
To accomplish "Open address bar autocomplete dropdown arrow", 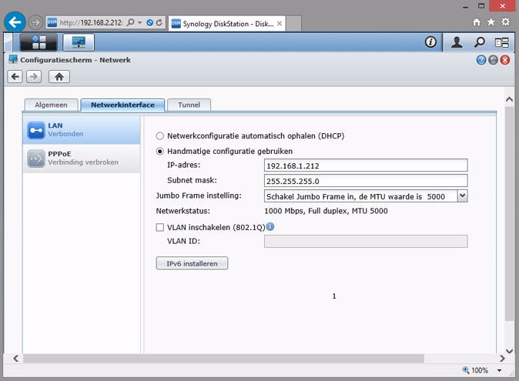I will pyautogui.click(x=140, y=22).
